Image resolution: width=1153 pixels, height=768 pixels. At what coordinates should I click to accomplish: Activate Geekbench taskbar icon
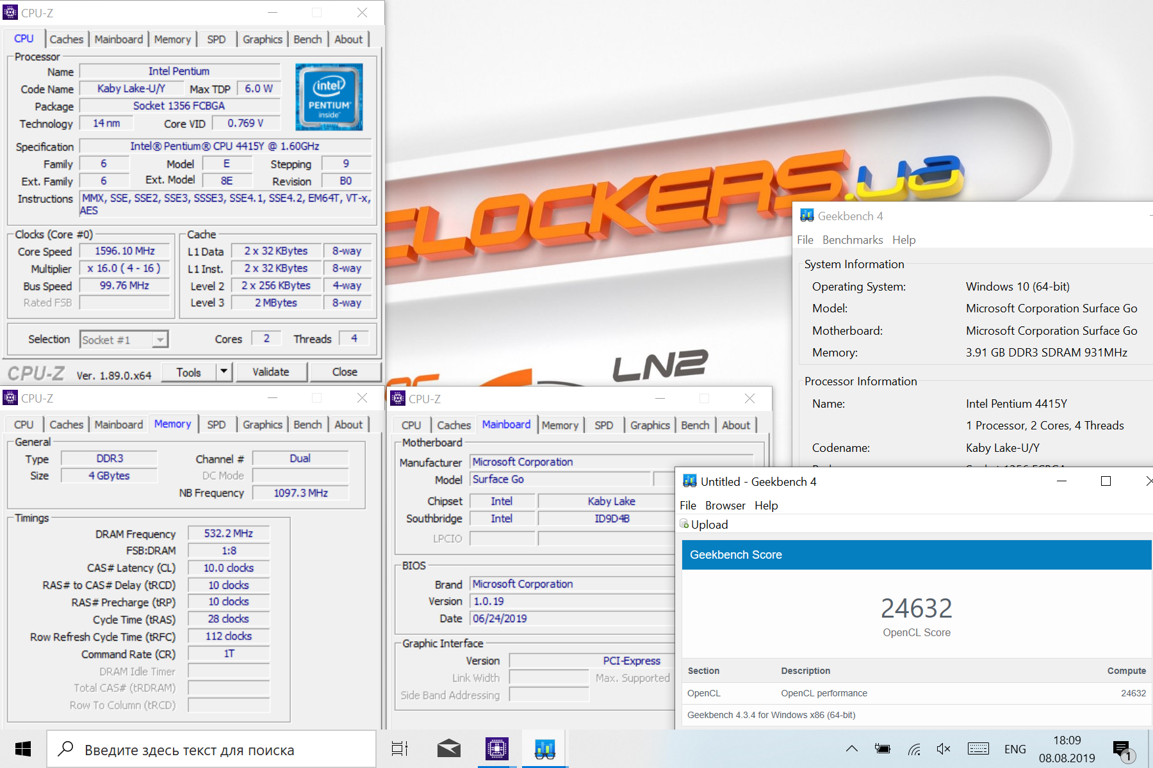[x=544, y=749]
